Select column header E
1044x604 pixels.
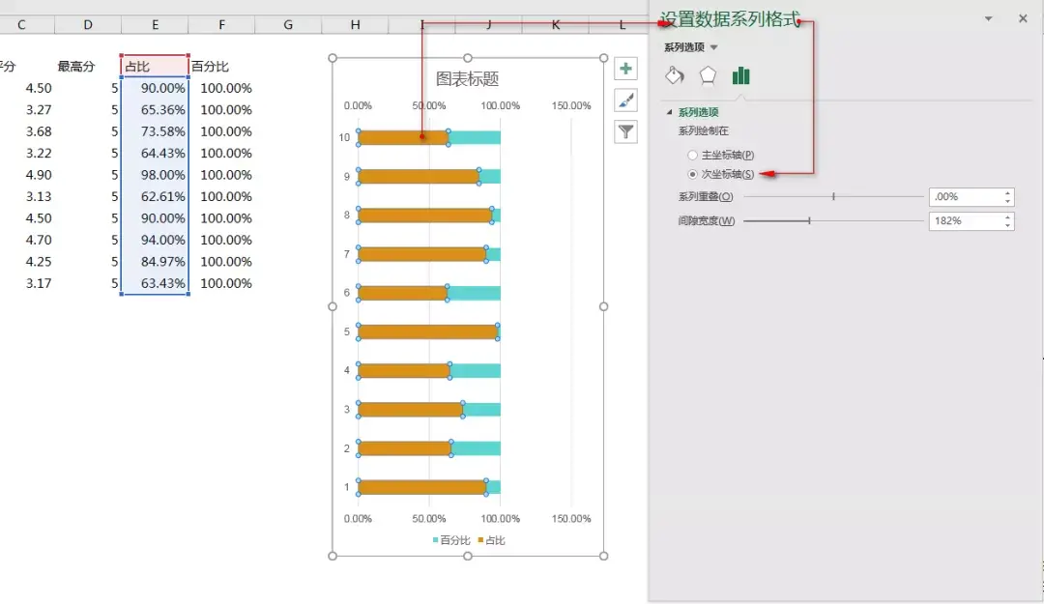point(155,24)
